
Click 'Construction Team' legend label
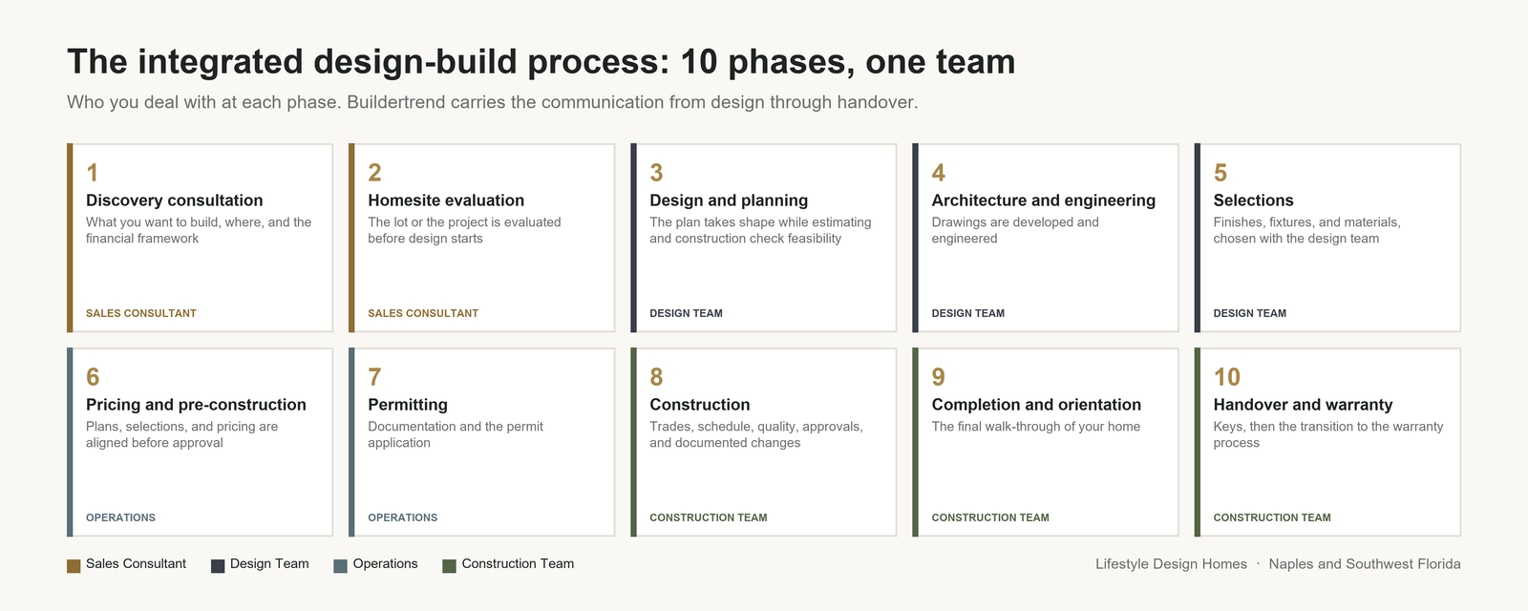pos(518,564)
